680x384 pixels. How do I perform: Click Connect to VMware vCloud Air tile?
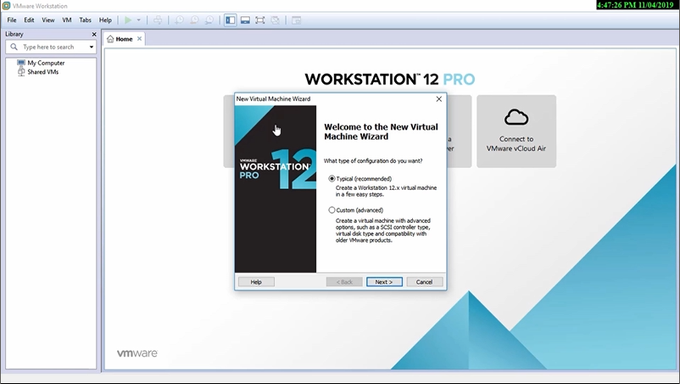pos(516,131)
